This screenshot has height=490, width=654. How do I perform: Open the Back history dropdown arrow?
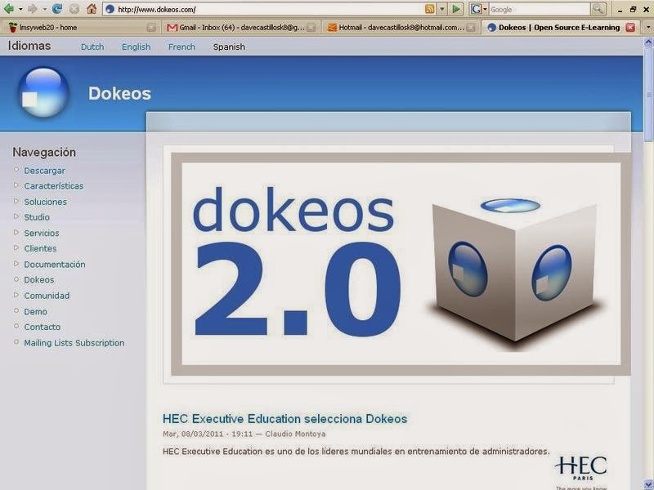pyautogui.click(x=20, y=9)
